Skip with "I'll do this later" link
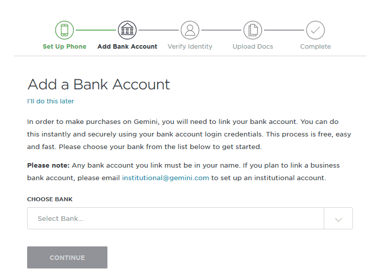The width and height of the screenshot is (380, 276). point(51,101)
